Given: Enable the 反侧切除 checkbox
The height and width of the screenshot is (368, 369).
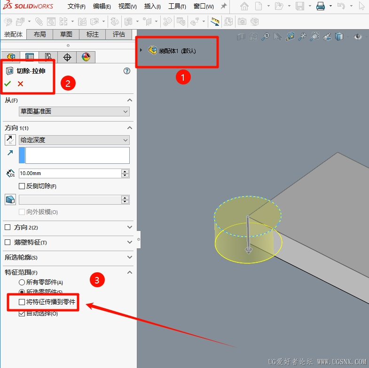Looking at the screenshot, I should [22, 186].
